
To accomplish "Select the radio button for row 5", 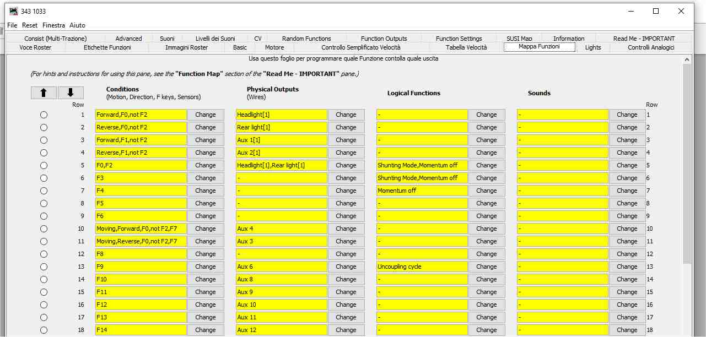I will coord(44,165).
